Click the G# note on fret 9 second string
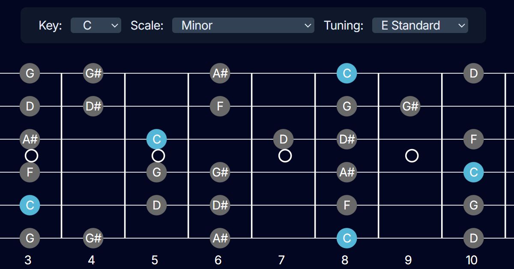This screenshot has height=269, width=514. point(410,106)
